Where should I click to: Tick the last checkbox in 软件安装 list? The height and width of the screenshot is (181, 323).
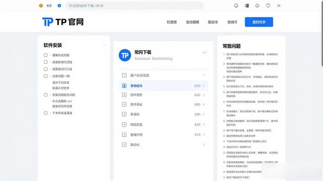point(46,113)
